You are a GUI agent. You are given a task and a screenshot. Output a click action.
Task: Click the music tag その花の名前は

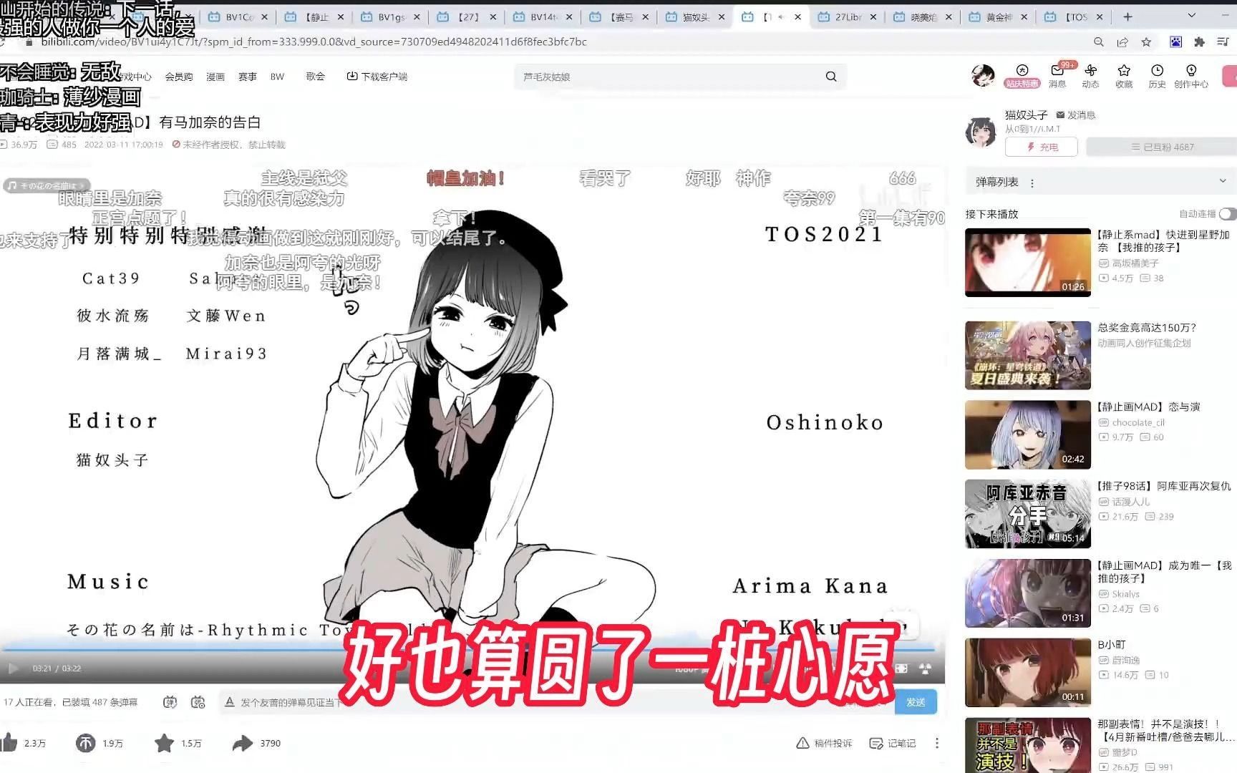pos(46,185)
